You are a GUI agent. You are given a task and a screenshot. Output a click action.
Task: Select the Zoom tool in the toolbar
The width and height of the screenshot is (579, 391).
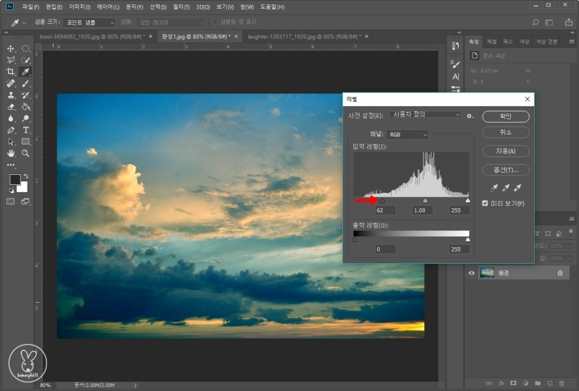click(25, 153)
